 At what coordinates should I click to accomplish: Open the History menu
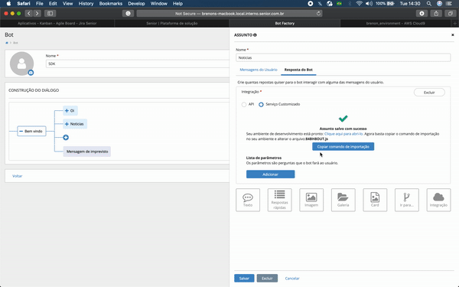point(86,4)
